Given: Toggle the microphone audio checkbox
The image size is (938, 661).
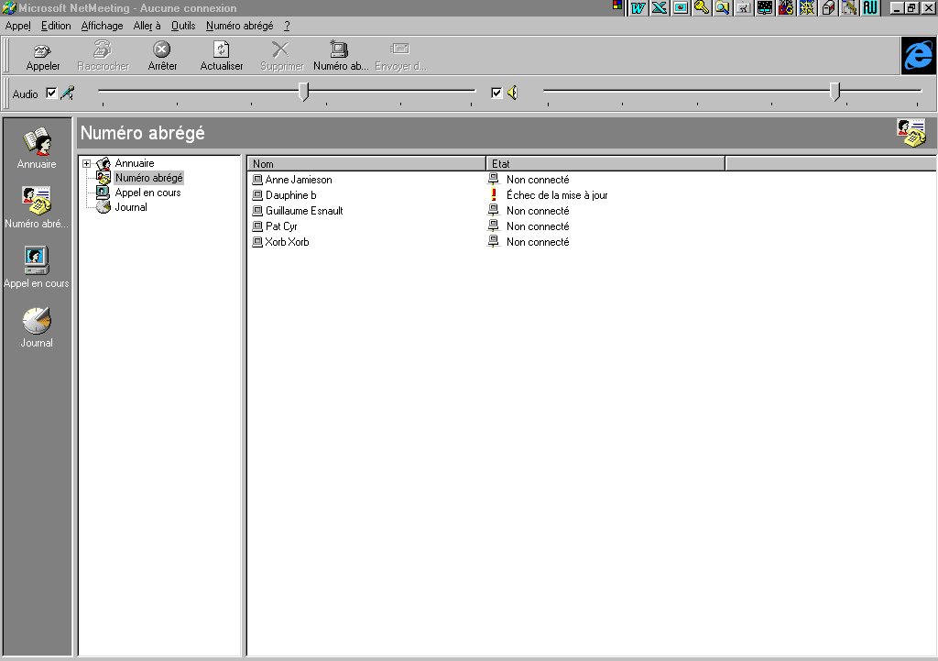Looking at the screenshot, I should click(x=51, y=93).
